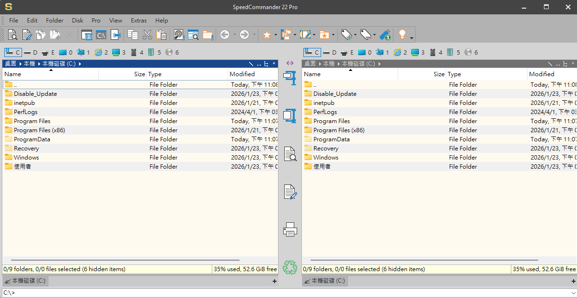
Task: Add a new tab in the left panel
Action: click(x=275, y=281)
